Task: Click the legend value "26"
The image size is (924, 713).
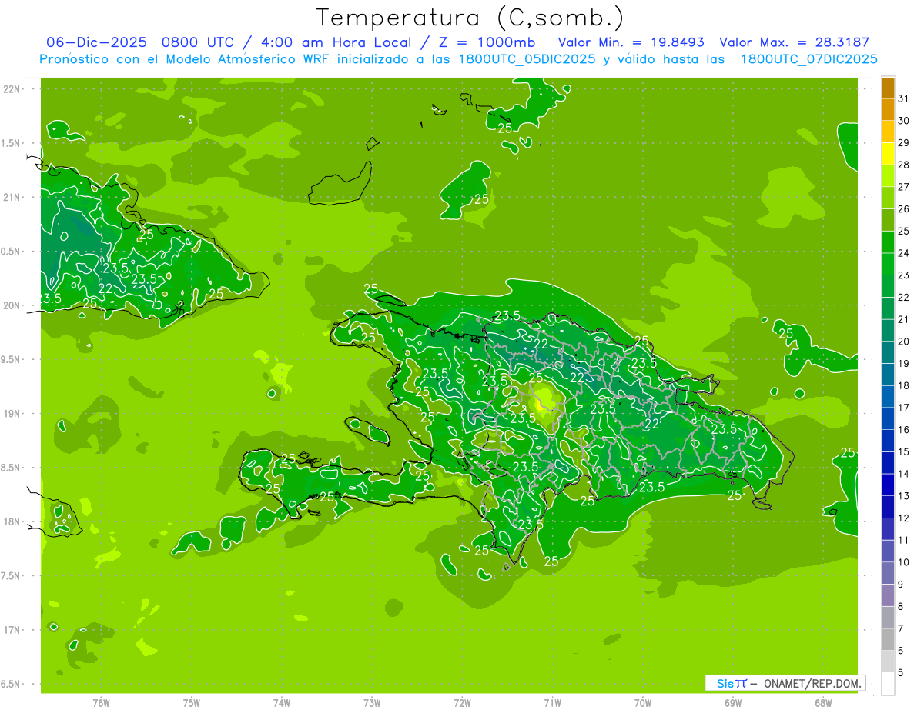Action: coord(903,209)
